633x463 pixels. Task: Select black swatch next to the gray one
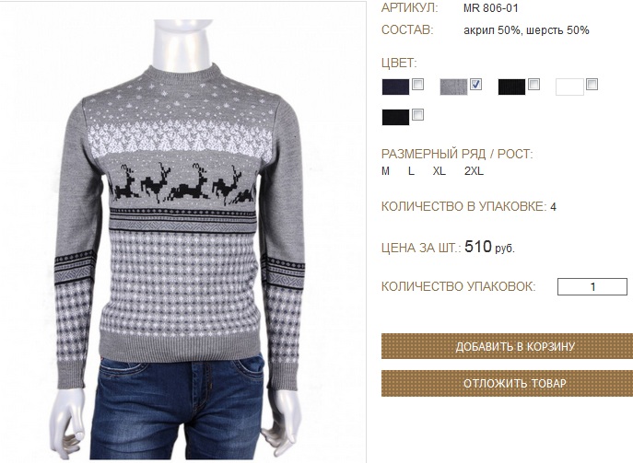(511, 87)
